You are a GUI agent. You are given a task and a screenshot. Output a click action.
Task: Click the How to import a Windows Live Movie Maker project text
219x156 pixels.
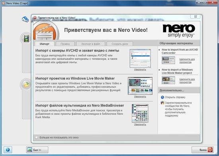(x=177, y=71)
